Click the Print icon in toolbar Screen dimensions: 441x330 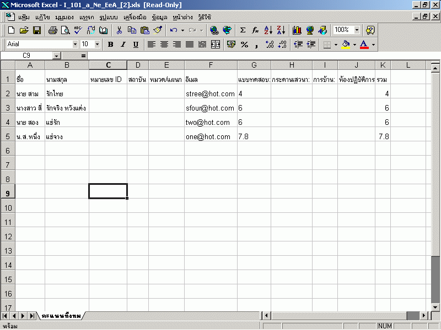52,30
